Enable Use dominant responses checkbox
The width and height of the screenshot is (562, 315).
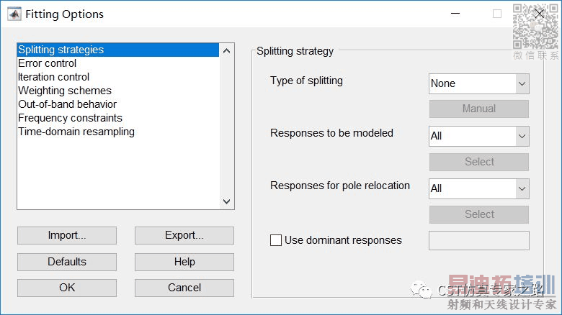click(276, 240)
